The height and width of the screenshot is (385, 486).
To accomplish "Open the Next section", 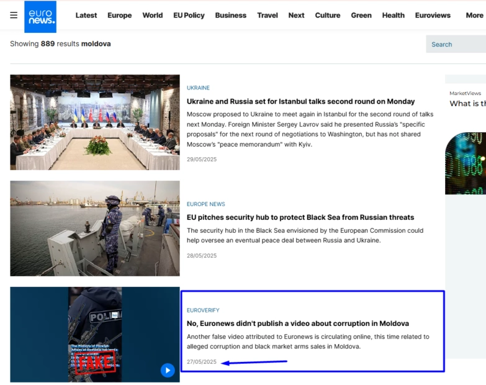I will point(296,15).
